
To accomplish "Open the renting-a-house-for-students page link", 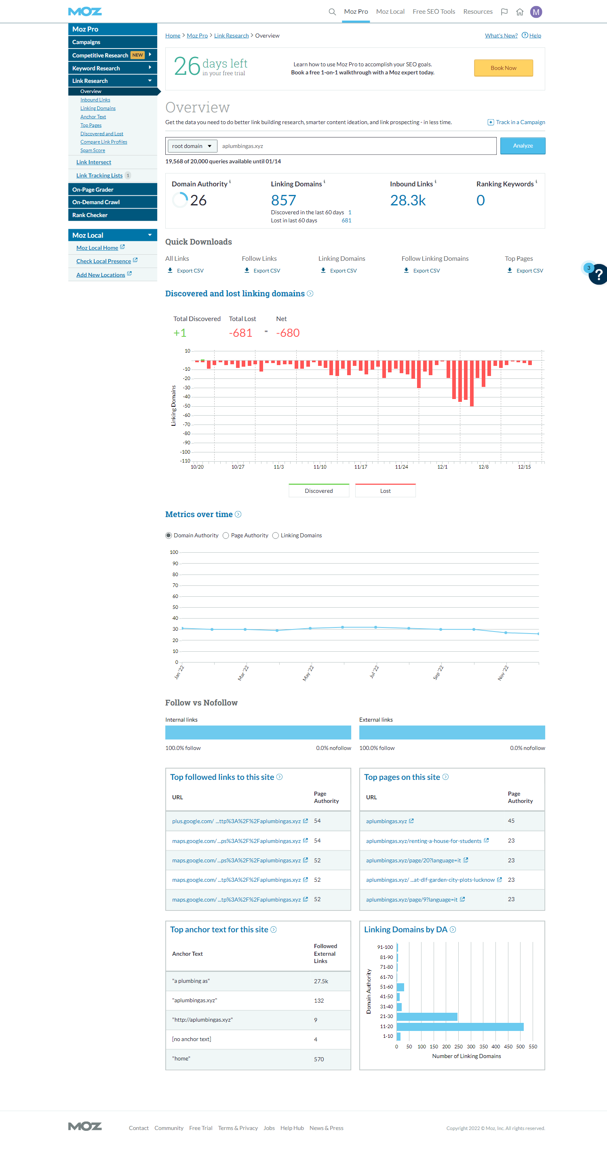I will coord(424,841).
